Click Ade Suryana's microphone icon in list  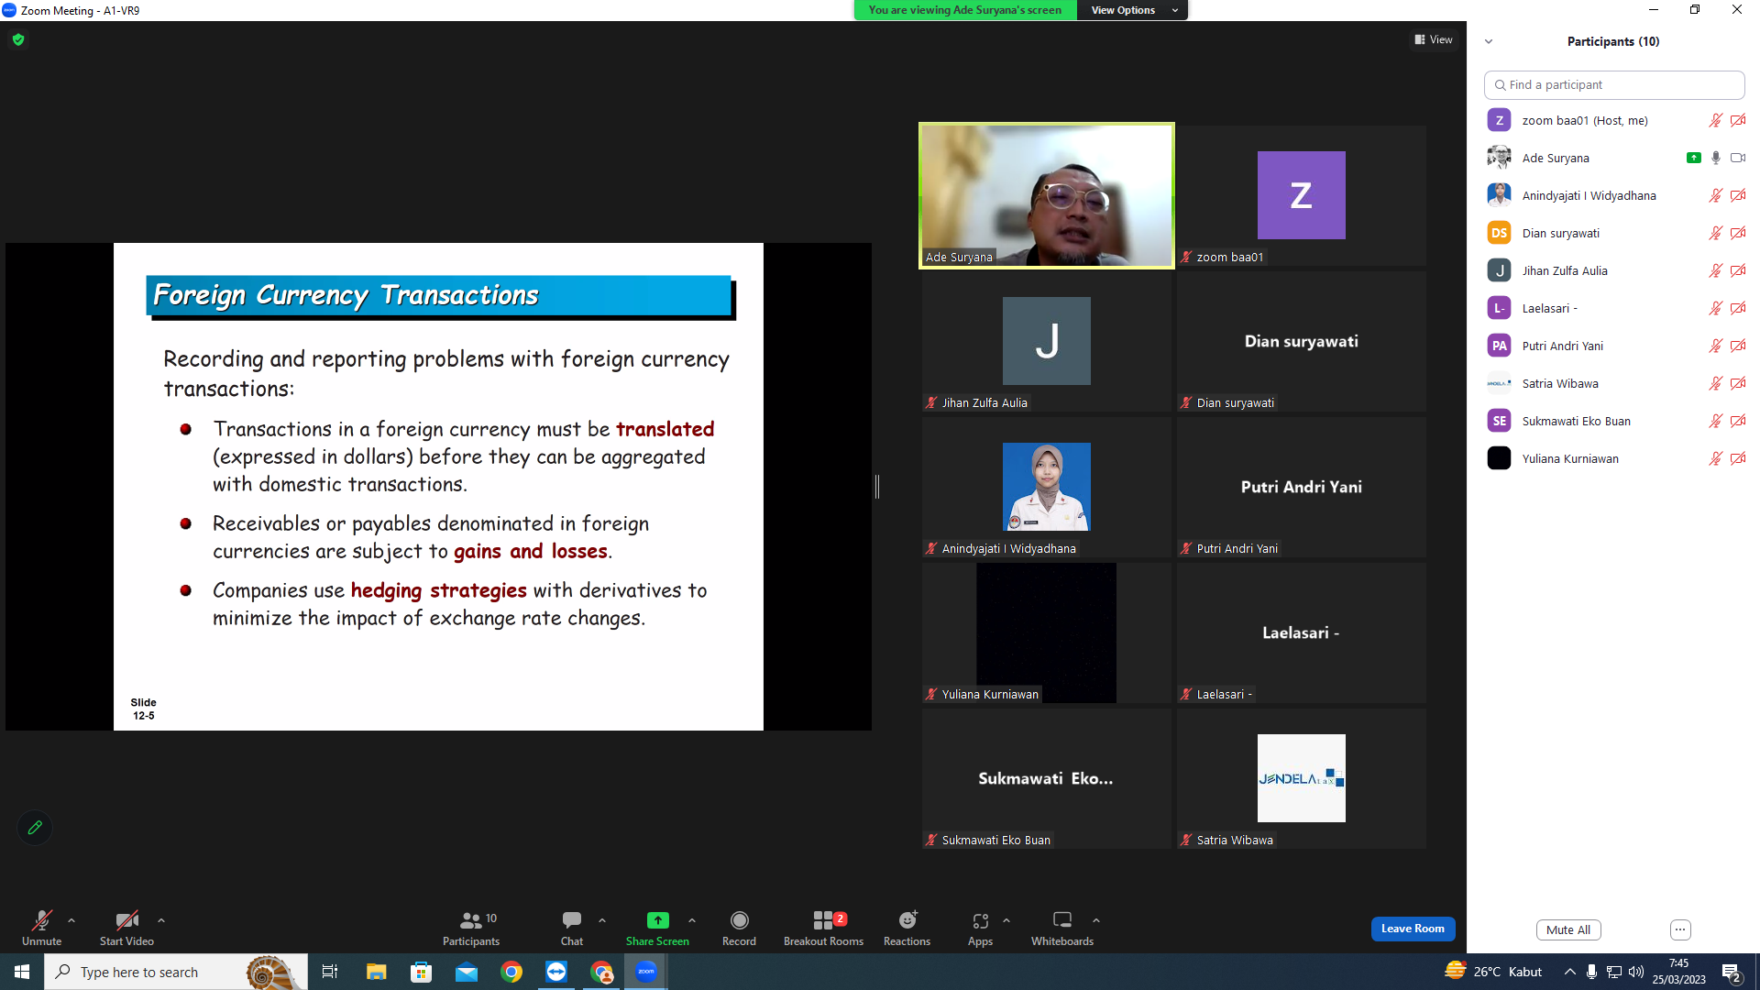(1716, 158)
